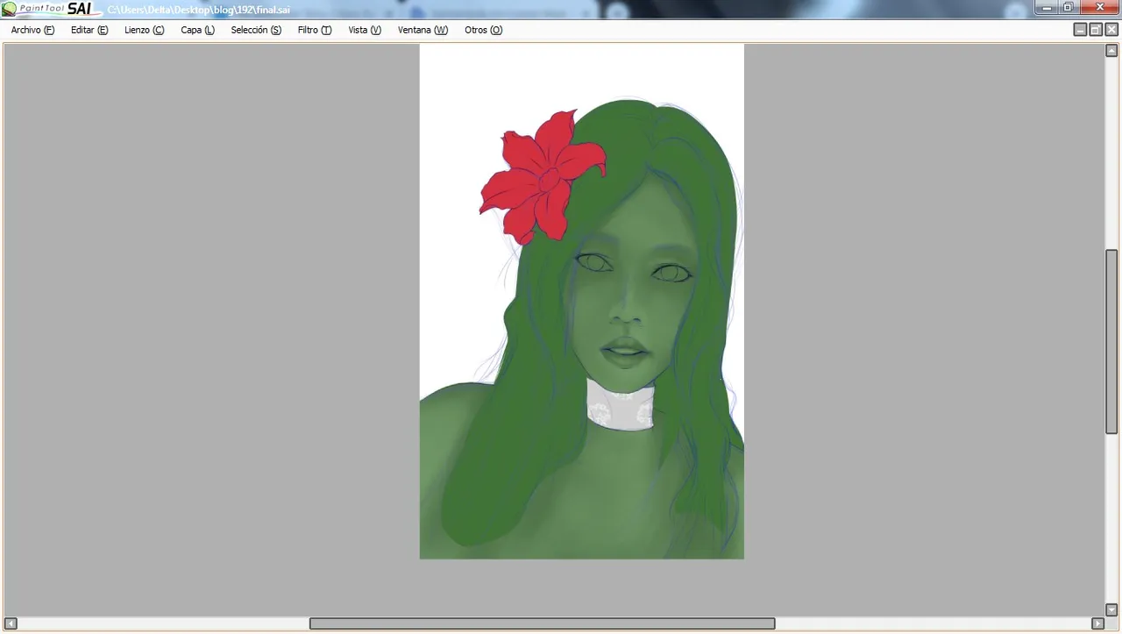Open the Editar menu
The height and width of the screenshot is (634, 1122).
(x=89, y=30)
